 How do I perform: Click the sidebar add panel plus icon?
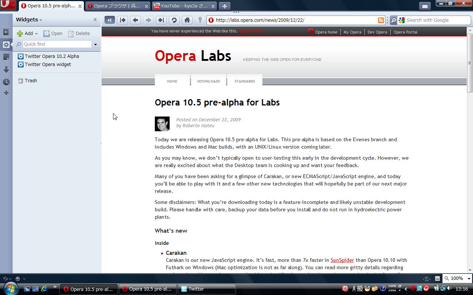point(6,93)
